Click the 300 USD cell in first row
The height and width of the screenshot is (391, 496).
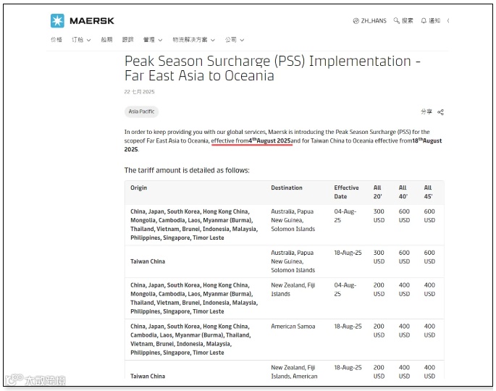point(379,216)
